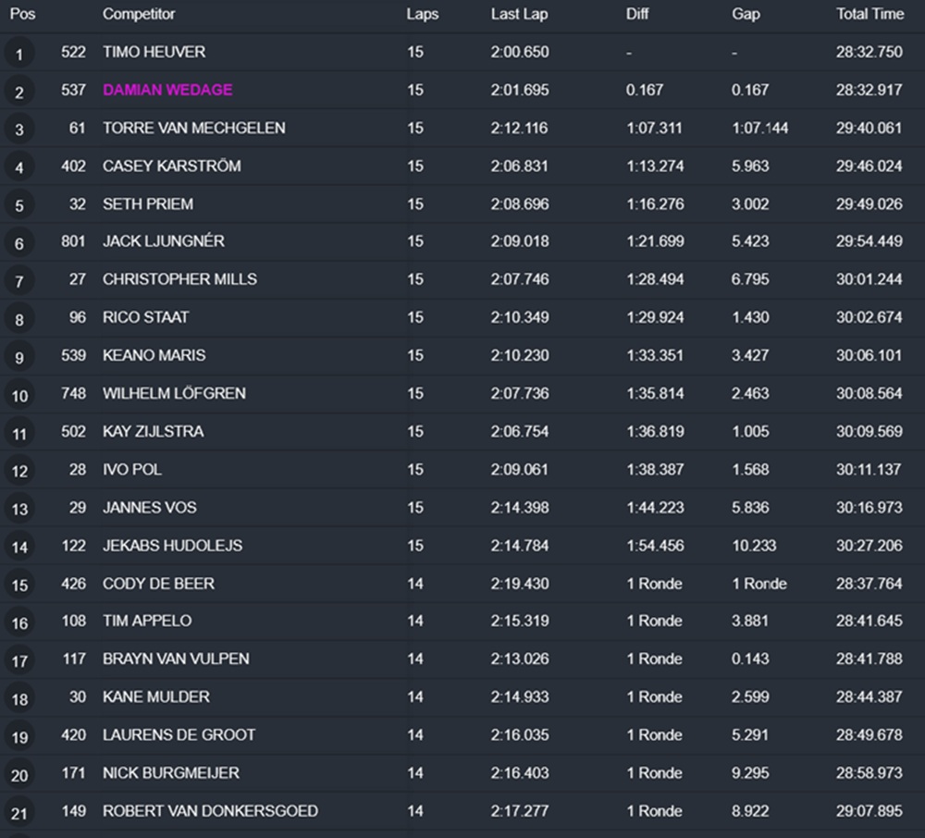
Task: Click the position 2 circle badge
Action: point(19,92)
